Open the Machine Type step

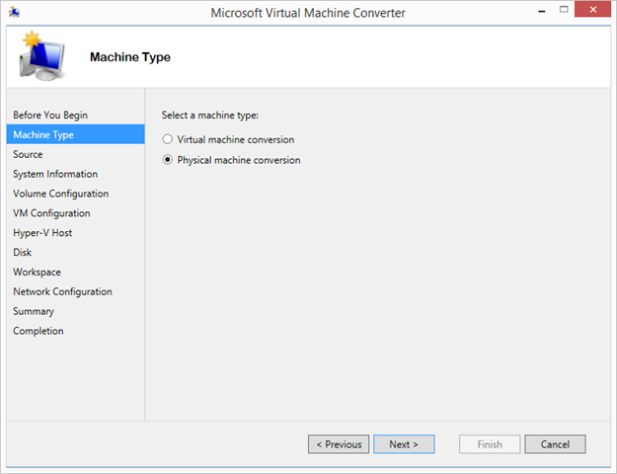(x=76, y=134)
